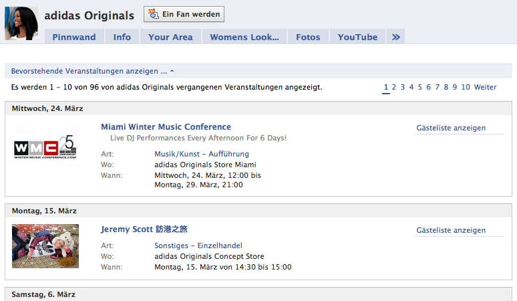Open the Jeremy Scott 訪港之旅 event
Viewport: 517px width, 301px height.
pyautogui.click(x=144, y=229)
